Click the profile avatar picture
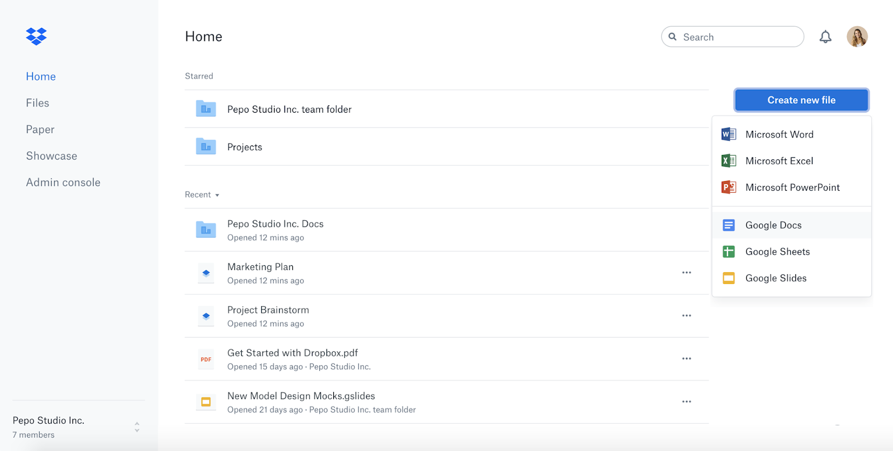 tap(857, 36)
